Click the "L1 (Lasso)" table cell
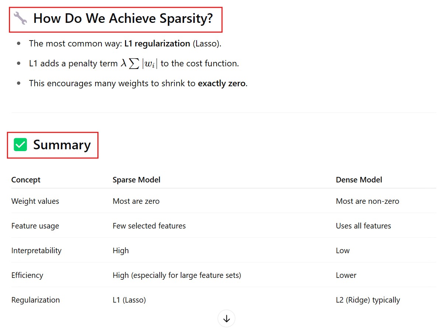 129,300
